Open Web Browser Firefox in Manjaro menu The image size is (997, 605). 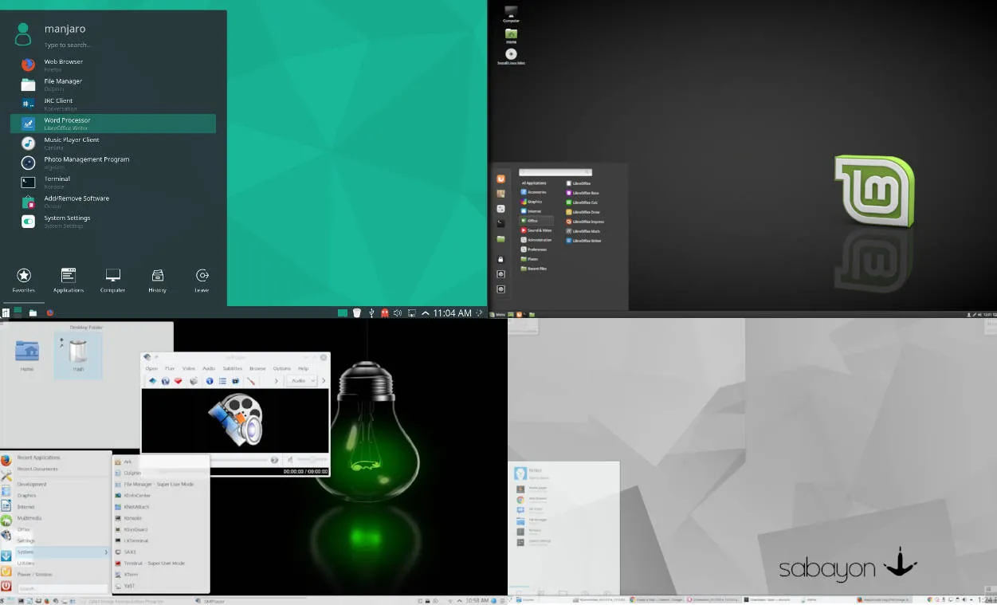pos(112,65)
